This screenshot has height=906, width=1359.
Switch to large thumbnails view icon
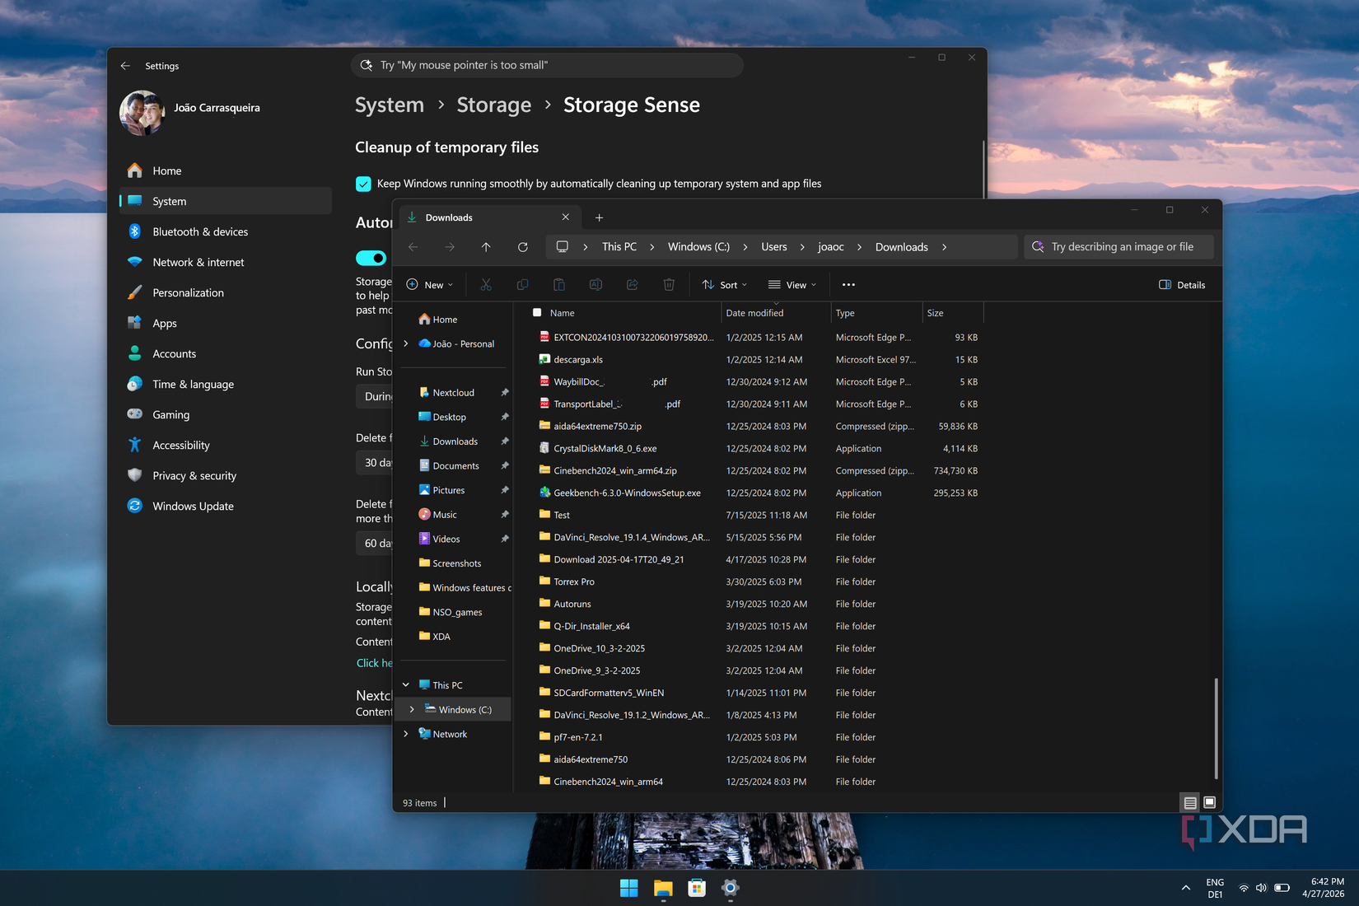(x=1209, y=802)
